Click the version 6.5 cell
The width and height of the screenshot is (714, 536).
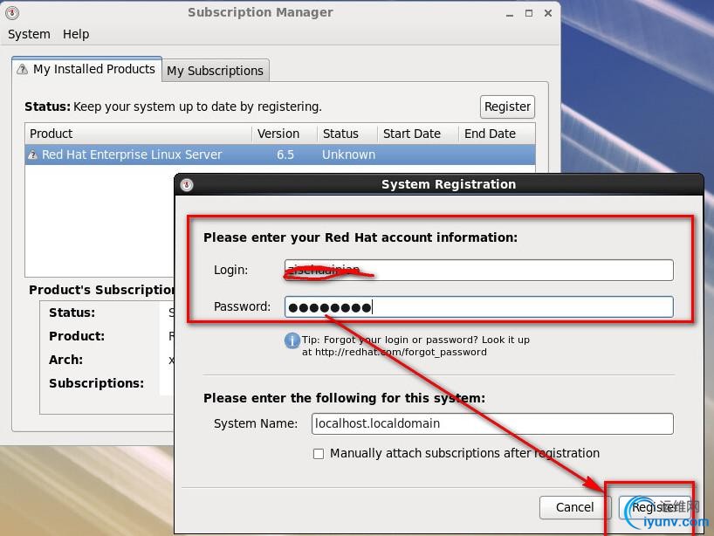pyautogui.click(x=285, y=155)
